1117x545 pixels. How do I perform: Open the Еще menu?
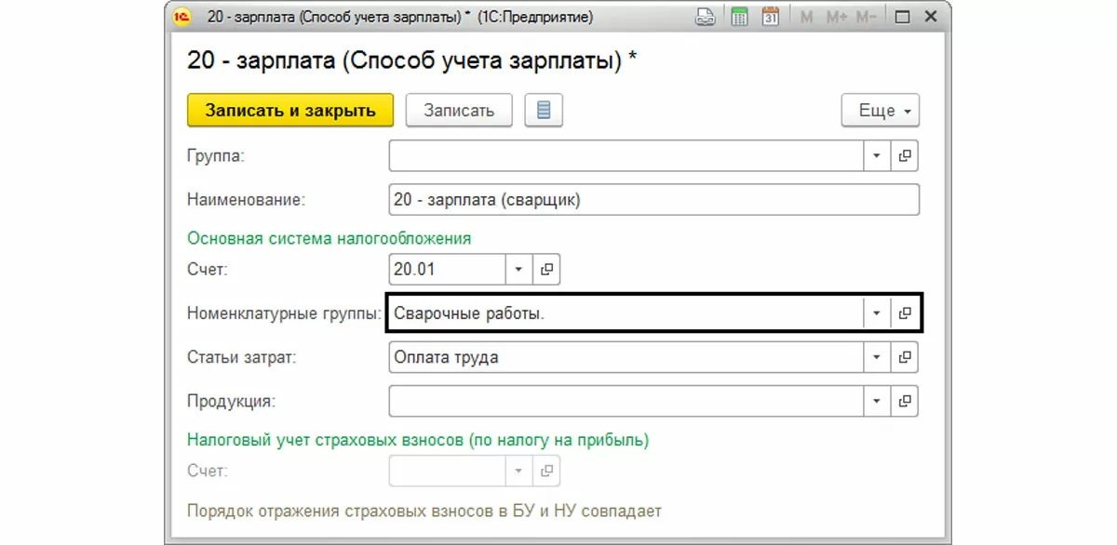pos(881,111)
